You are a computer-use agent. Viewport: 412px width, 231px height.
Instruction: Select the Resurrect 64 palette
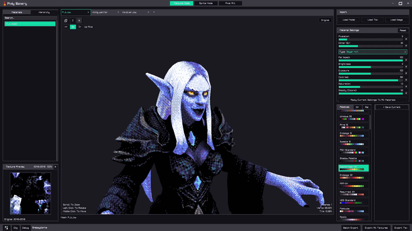pos(354,193)
